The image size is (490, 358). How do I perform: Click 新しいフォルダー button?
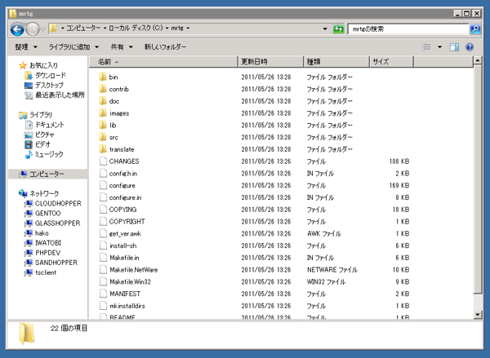pyautogui.click(x=165, y=46)
